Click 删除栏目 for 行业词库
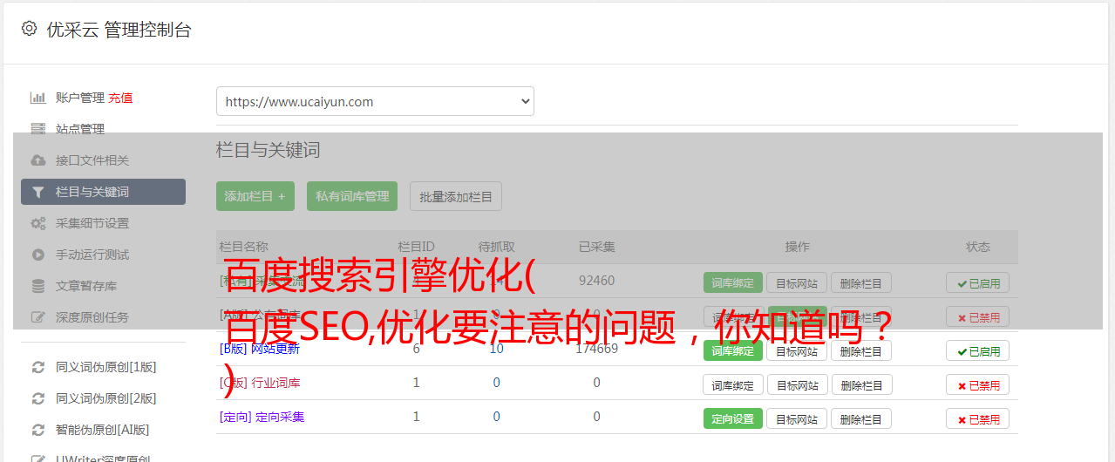 point(860,384)
